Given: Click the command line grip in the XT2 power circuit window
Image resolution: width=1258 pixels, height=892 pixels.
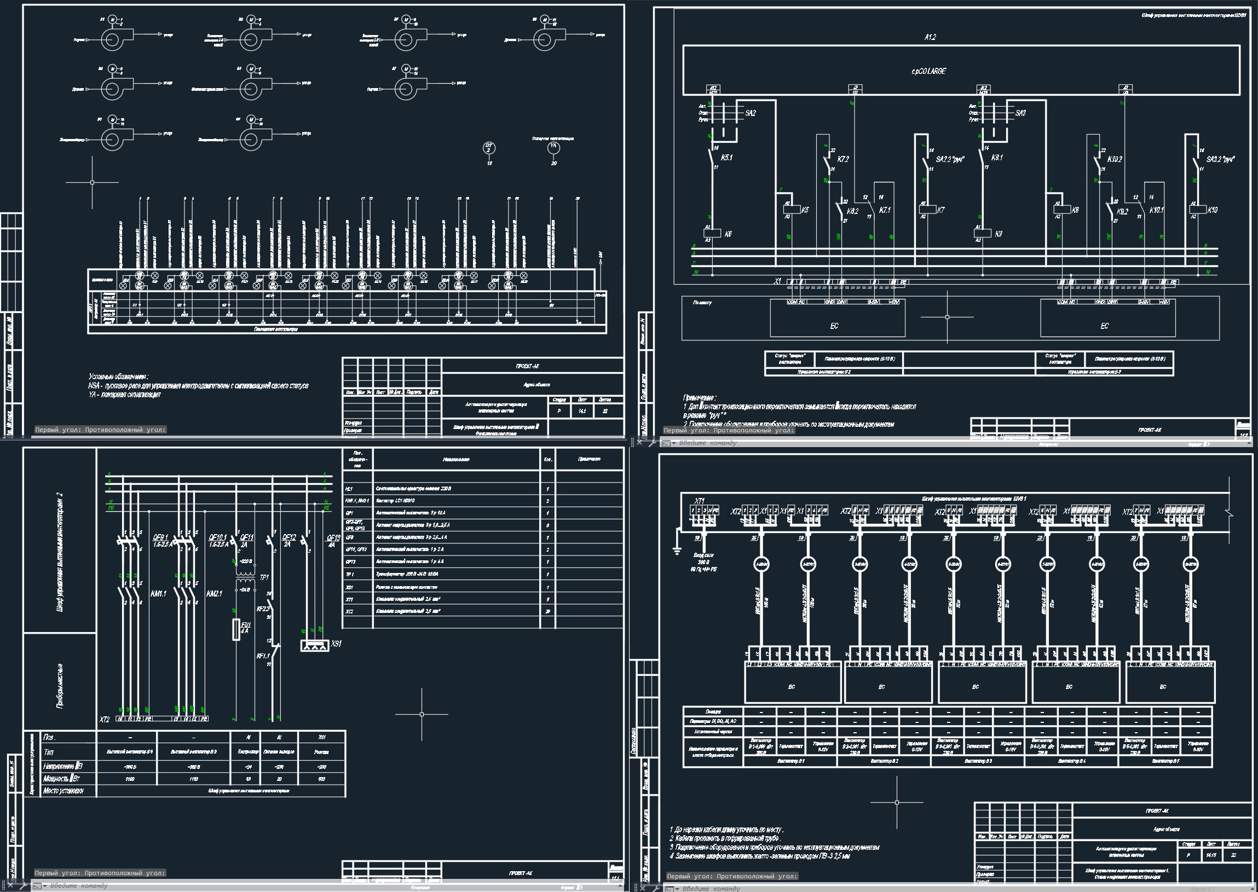Looking at the screenshot, I should coord(3,885).
